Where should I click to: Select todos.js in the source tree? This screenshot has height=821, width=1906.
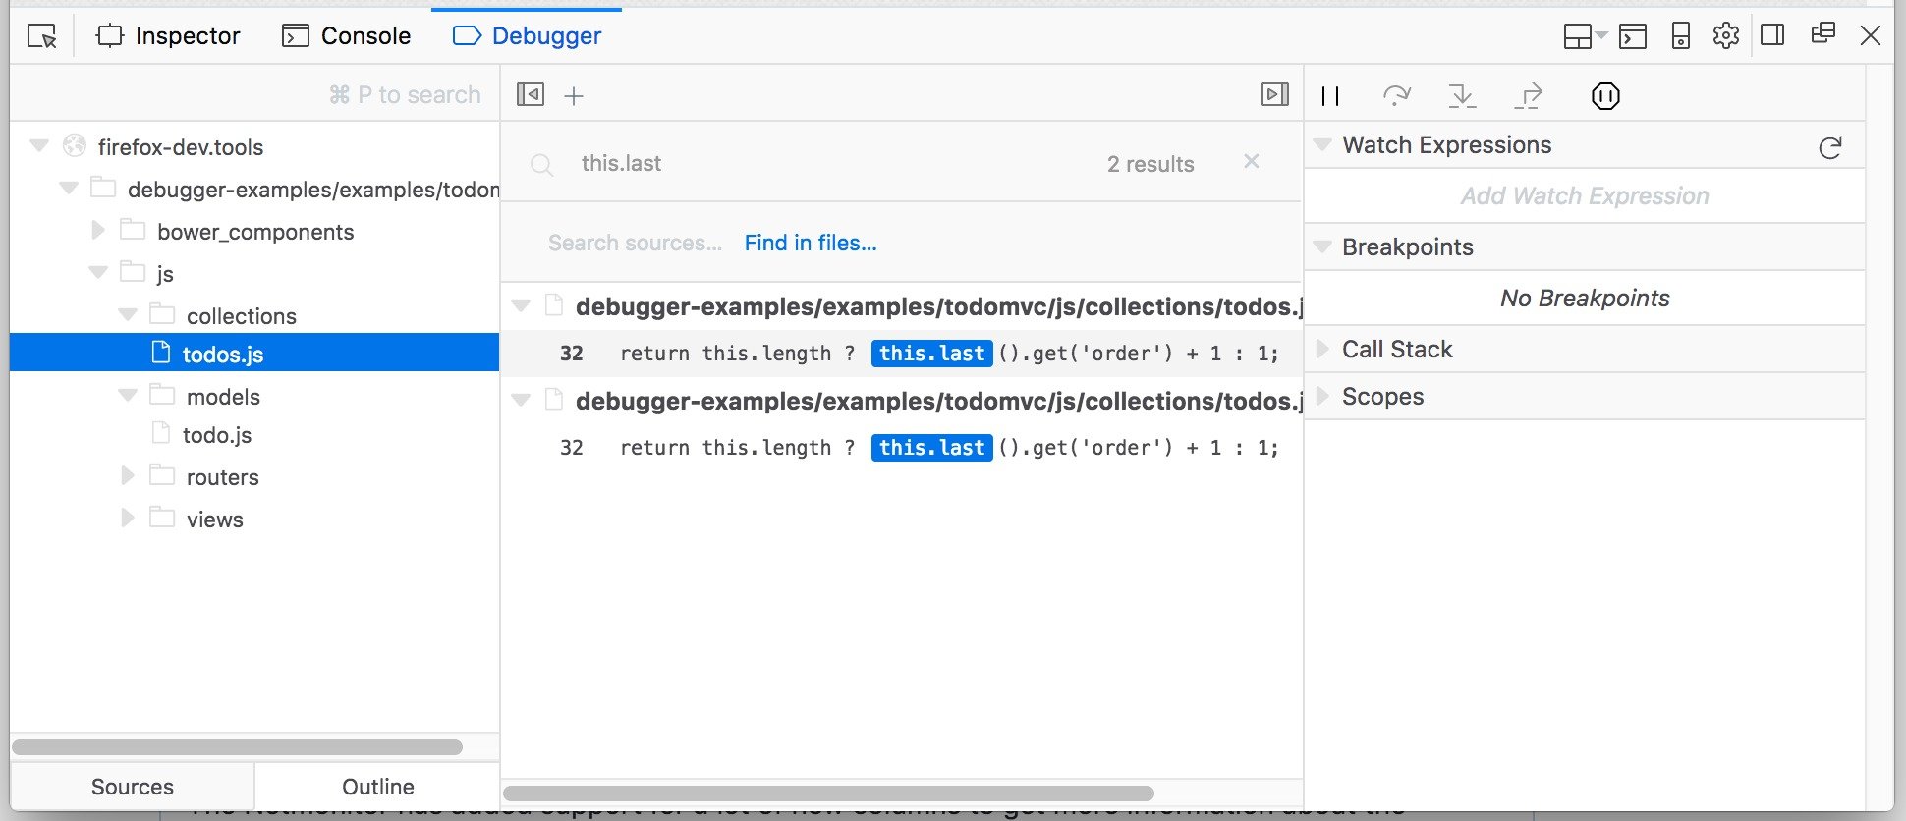coord(254,354)
